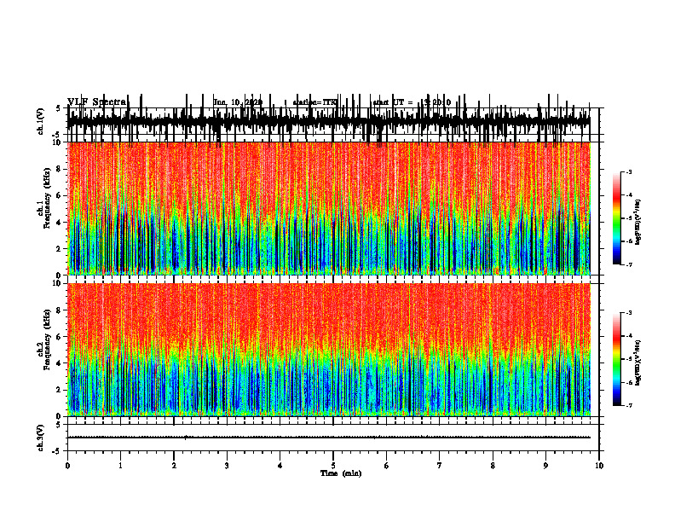Click the ch.1 color scale bar
675x522 pixels.
[617, 218]
